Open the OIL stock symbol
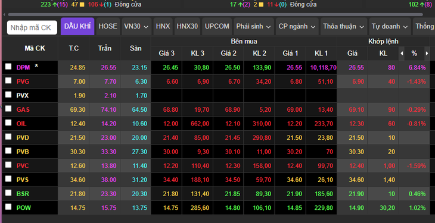 (x=21, y=124)
